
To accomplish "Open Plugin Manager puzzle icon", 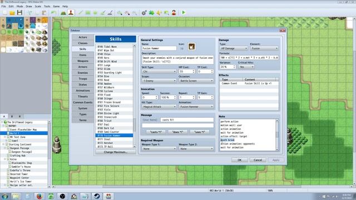I will pos(151,13).
